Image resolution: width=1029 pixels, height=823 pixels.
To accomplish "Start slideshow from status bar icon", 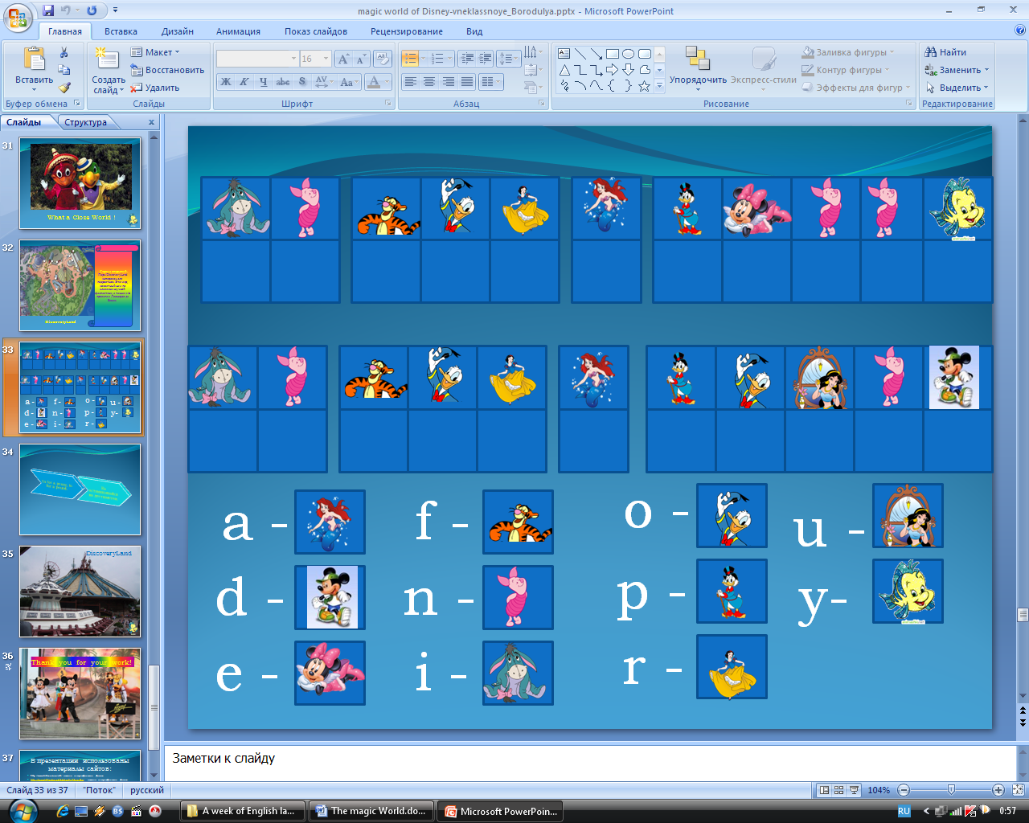I will coord(854,790).
